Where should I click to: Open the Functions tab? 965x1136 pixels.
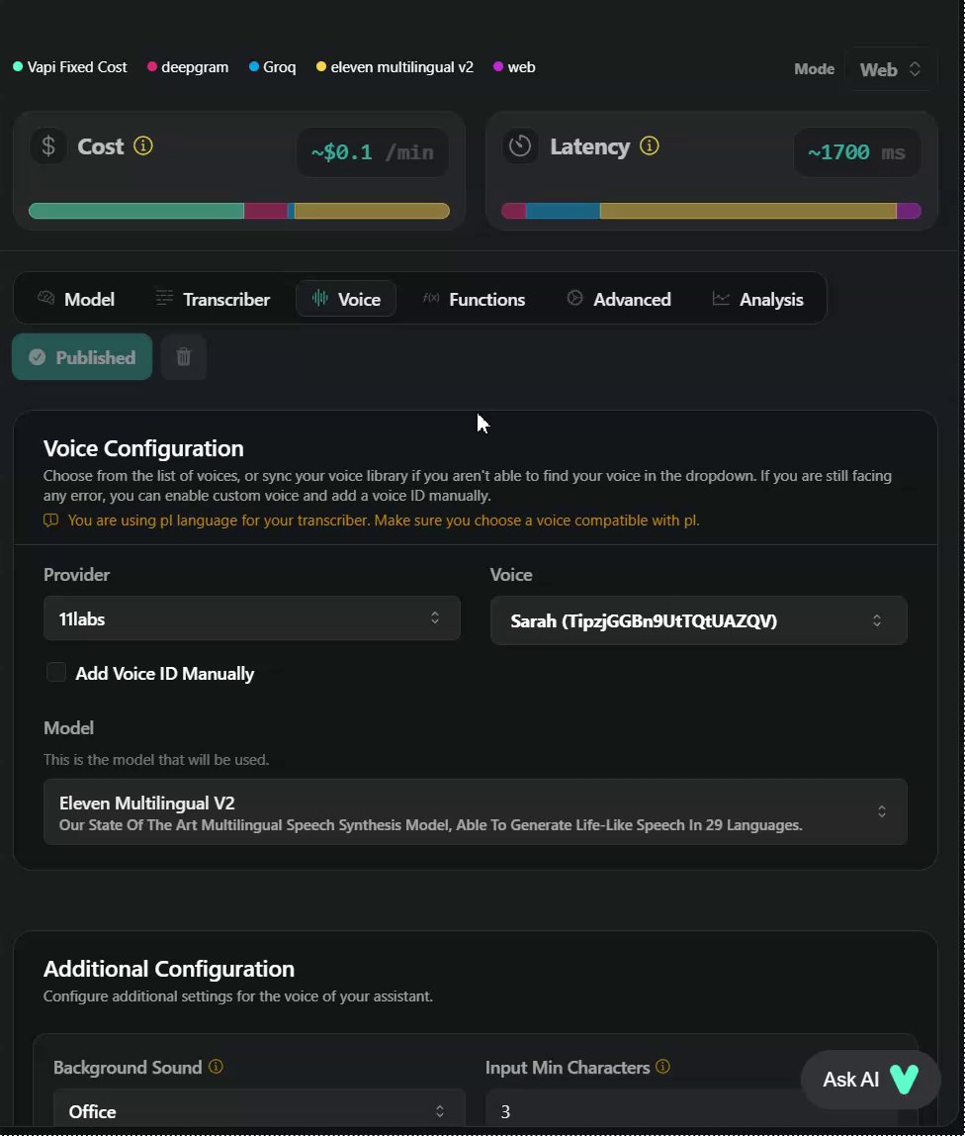click(x=475, y=299)
